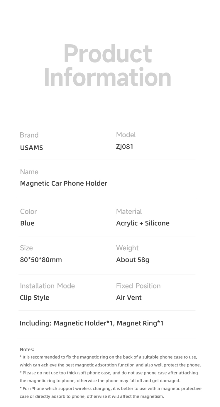Click the Acrylic + Silicone text
Viewport: 220px width, 407px height.
143,223
